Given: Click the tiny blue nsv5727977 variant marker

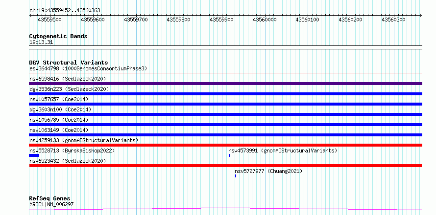Looking at the screenshot, I should pyautogui.click(x=236, y=176).
